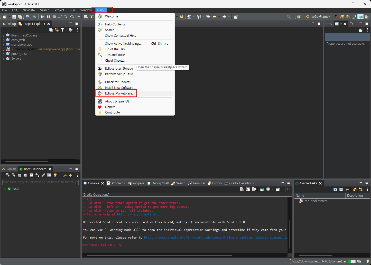371x265 pixels.
Task: Click the Welcome globe icon in Help menu
Action: (x=100, y=16)
